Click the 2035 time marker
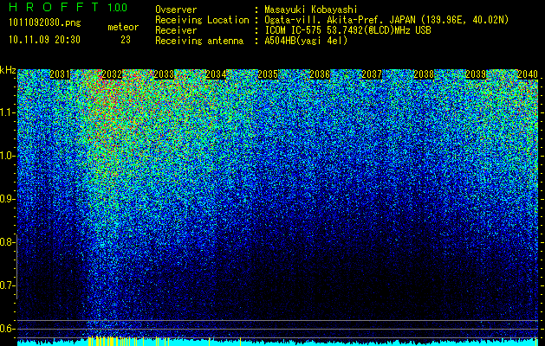 (268, 74)
